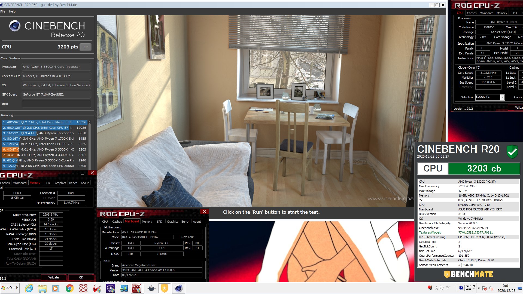Open About tab in left CPU-Z window
This screenshot has width=523, height=294.
(85, 183)
